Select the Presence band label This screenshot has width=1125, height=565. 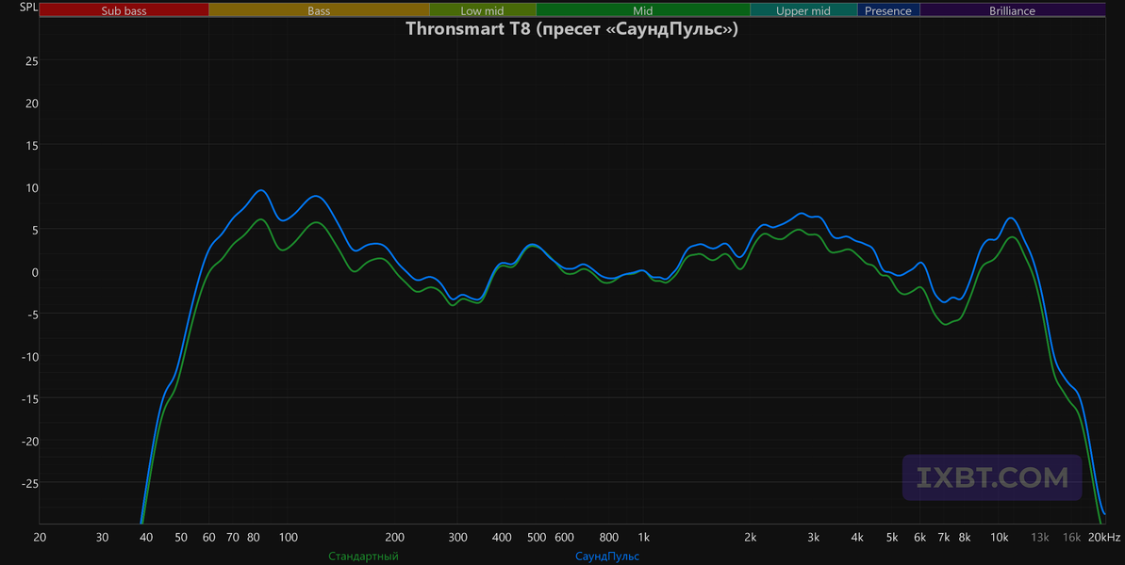(x=888, y=10)
